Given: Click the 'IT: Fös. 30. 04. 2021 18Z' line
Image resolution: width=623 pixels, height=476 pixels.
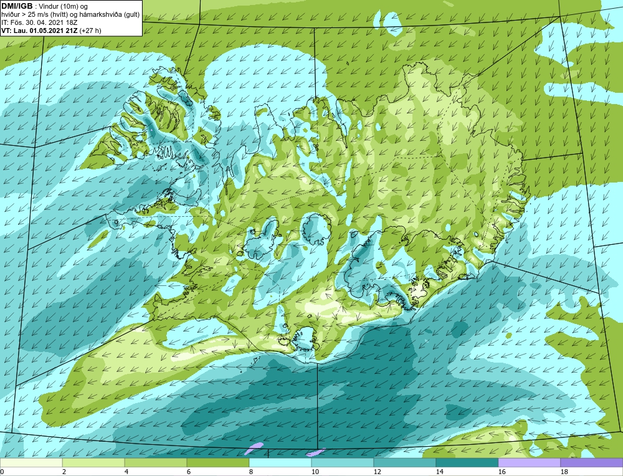Looking at the screenshot, I should pos(39,22).
